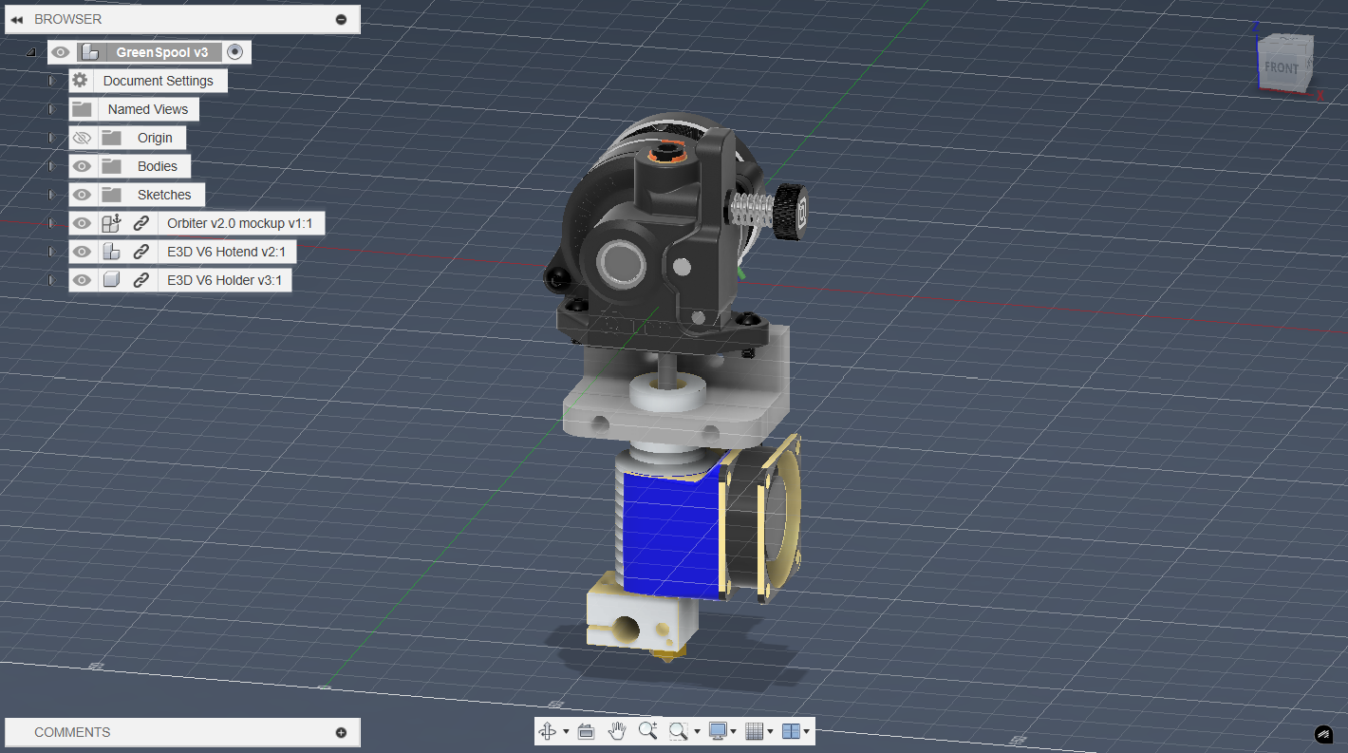
Task: Open the Grid and Snaps dropdown arrow
Action: [x=770, y=732]
